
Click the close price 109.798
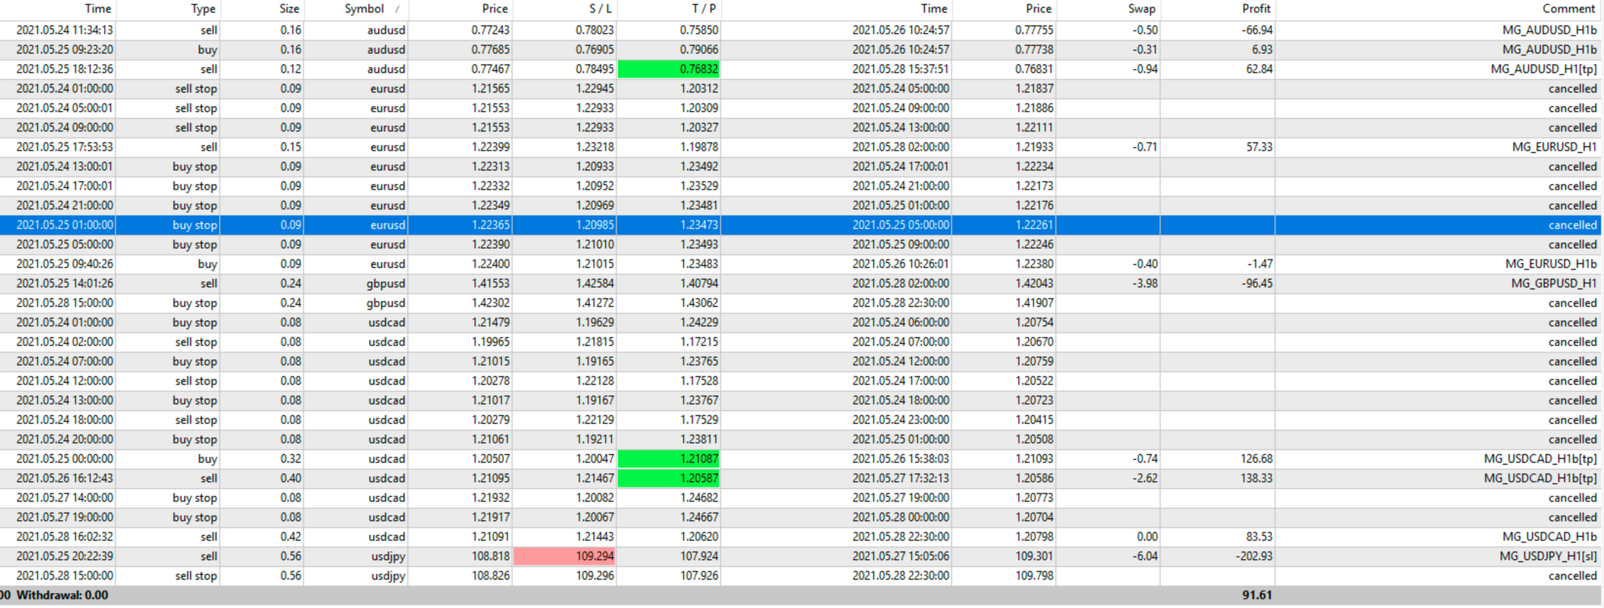coord(1034,576)
